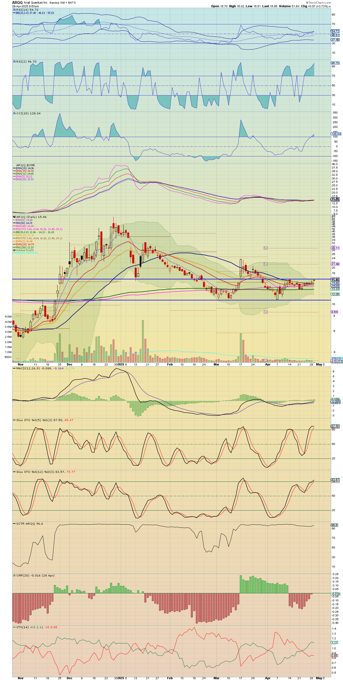The height and width of the screenshot is (680, 343).
Task: Click the 54.72 value tag on RSI axis
Action: (x=335, y=32)
